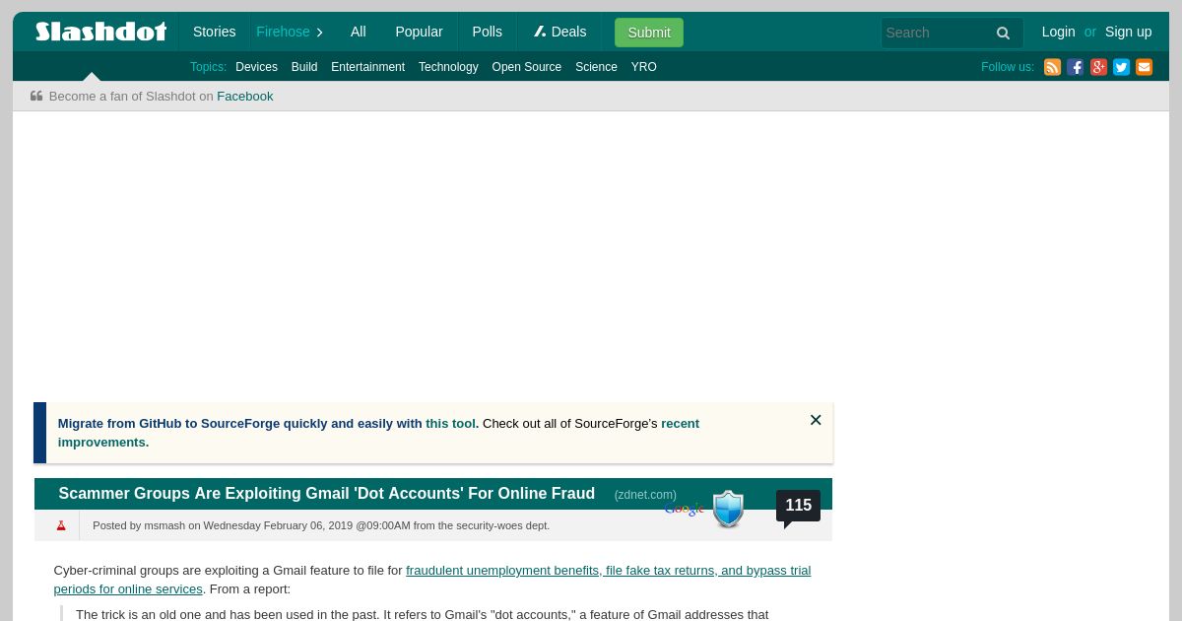1182x621 pixels.
Task: Select the Science topic
Action: pyautogui.click(x=596, y=67)
